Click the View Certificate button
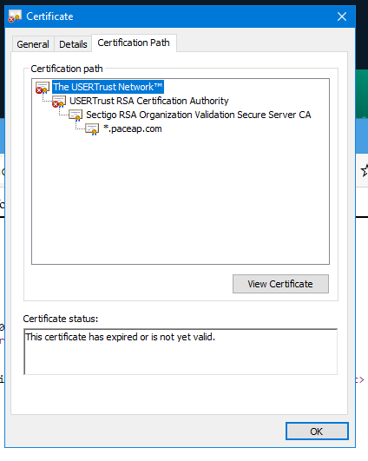Image resolution: width=368 pixels, height=461 pixels. tap(280, 284)
